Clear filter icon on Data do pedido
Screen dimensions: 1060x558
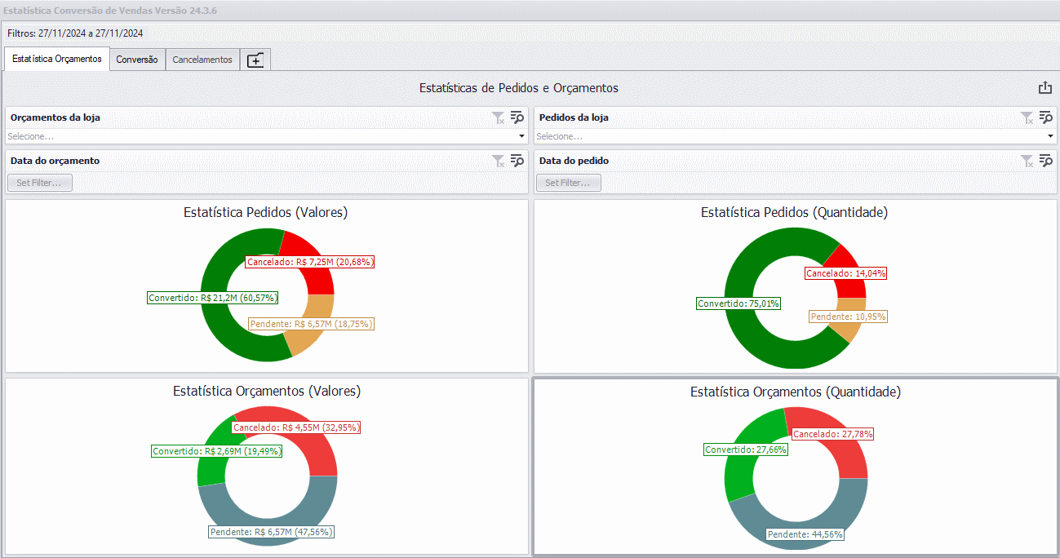pyautogui.click(x=1027, y=161)
